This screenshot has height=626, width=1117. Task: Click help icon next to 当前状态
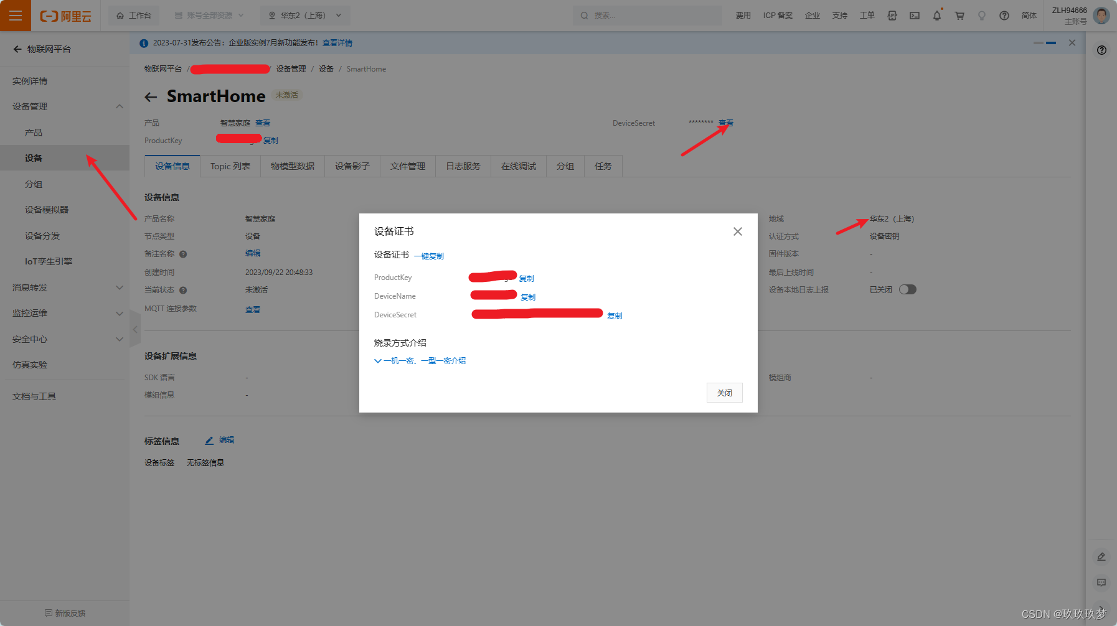click(x=183, y=290)
